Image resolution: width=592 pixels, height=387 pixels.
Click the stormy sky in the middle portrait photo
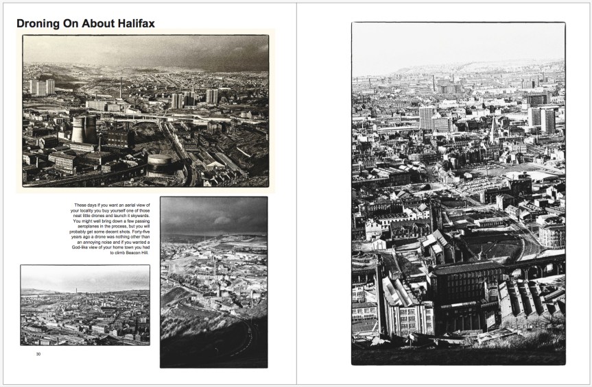[213, 216]
